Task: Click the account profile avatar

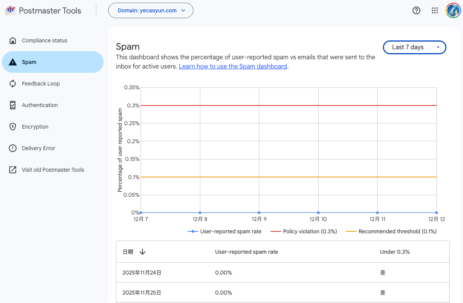Action: point(453,11)
